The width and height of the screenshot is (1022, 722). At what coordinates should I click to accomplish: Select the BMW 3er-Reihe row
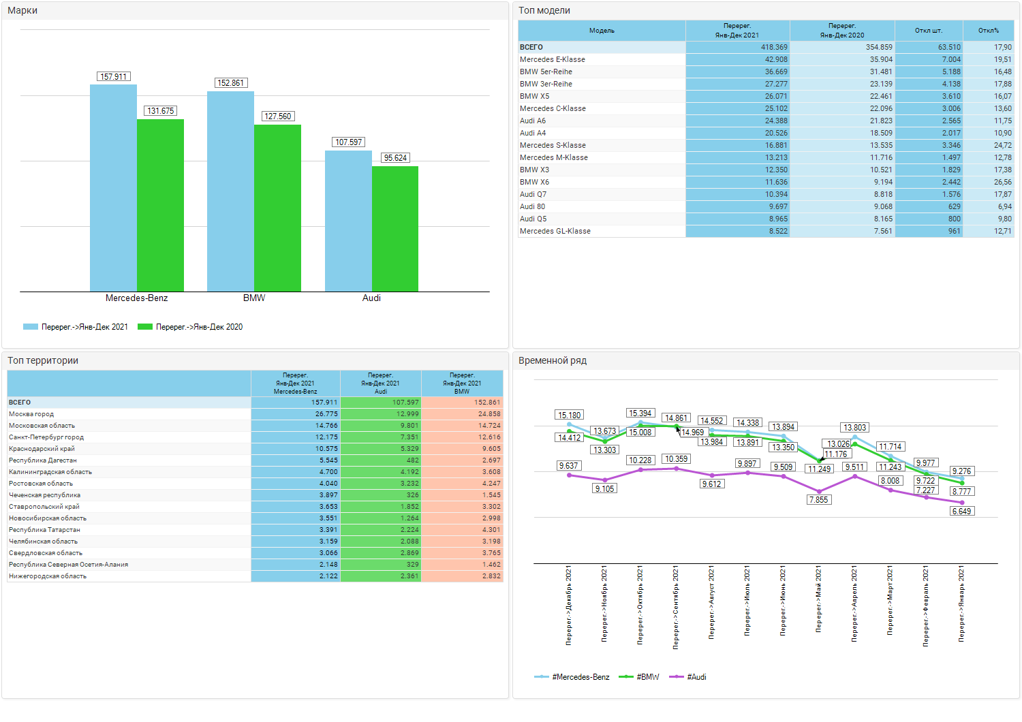tap(766, 84)
